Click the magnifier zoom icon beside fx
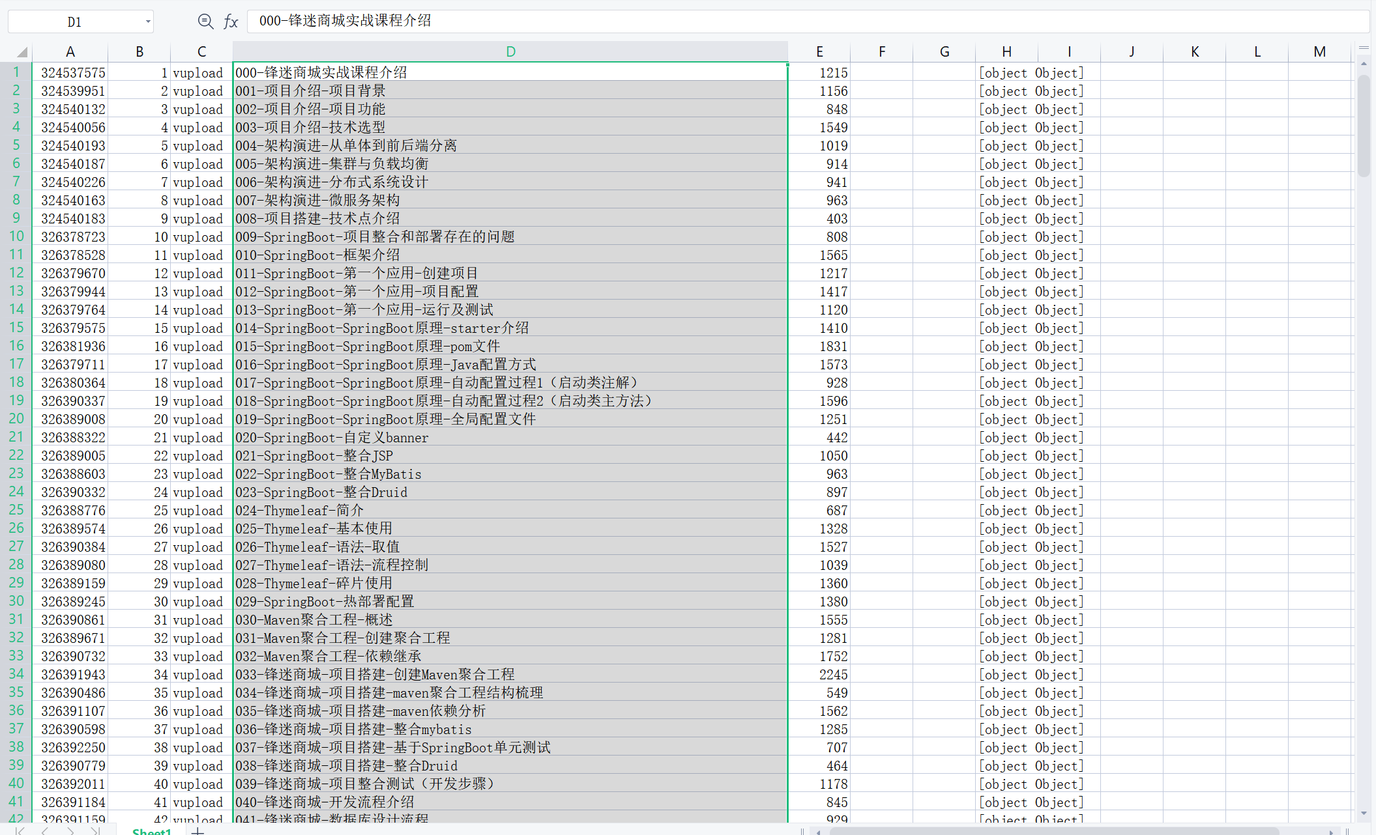This screenshot has height=835, width=1376. 205,21
